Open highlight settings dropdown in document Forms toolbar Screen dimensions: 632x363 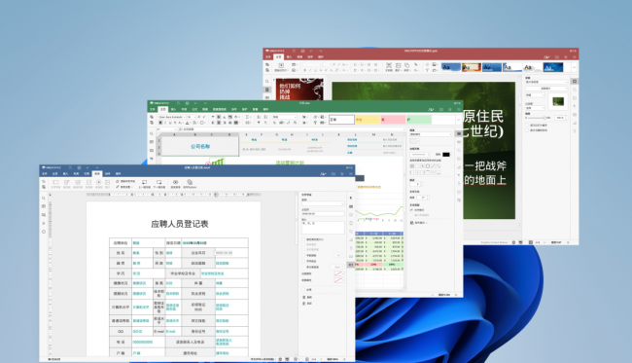point(125,187)
